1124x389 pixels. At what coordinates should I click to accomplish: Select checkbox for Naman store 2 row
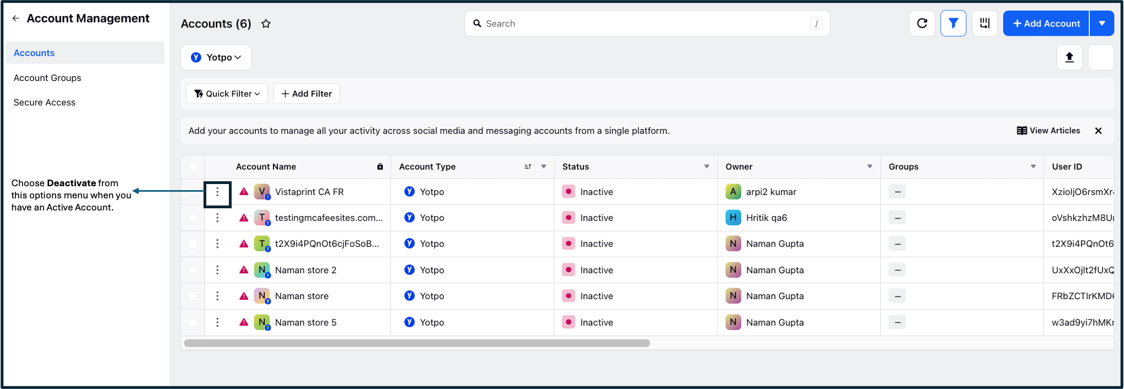click(x=192, y=270)
